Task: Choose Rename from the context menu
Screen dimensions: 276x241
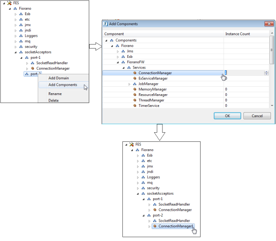Action: (x=55, y=94)
